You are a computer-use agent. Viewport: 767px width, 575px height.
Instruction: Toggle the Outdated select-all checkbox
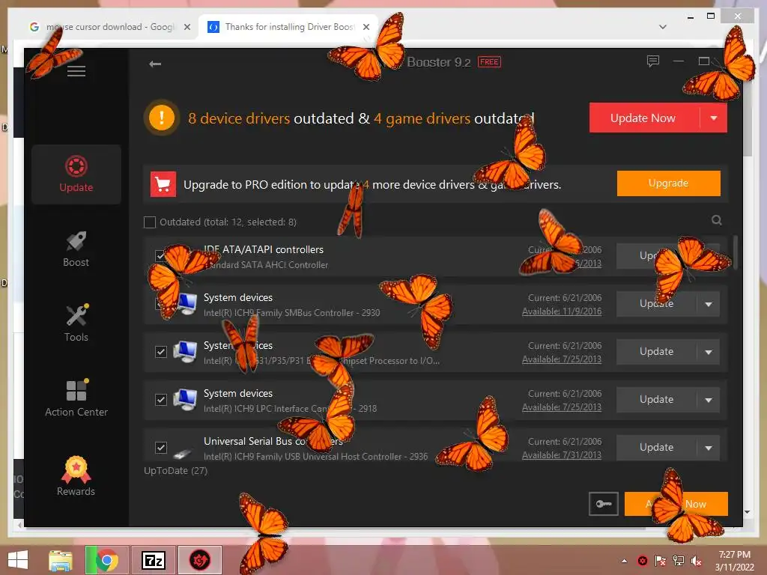tap(150, 222)
